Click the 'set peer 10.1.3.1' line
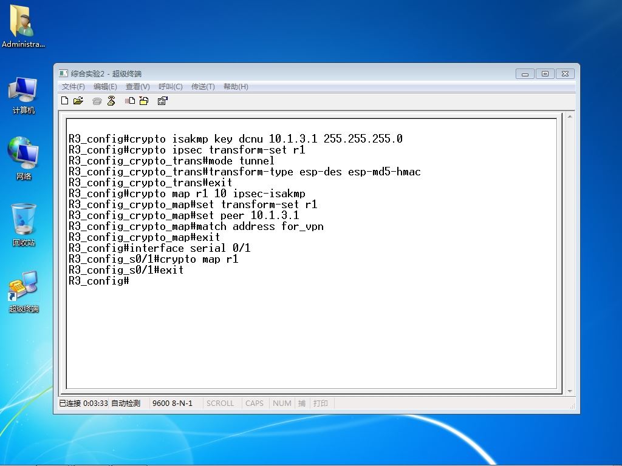622x466 pixels. click(x=183, y=215)
